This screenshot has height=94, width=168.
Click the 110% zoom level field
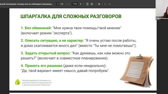pos(75,4)
